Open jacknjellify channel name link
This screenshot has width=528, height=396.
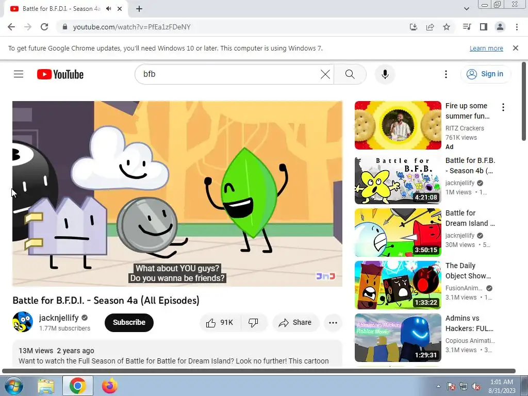(x=59, y=318)
